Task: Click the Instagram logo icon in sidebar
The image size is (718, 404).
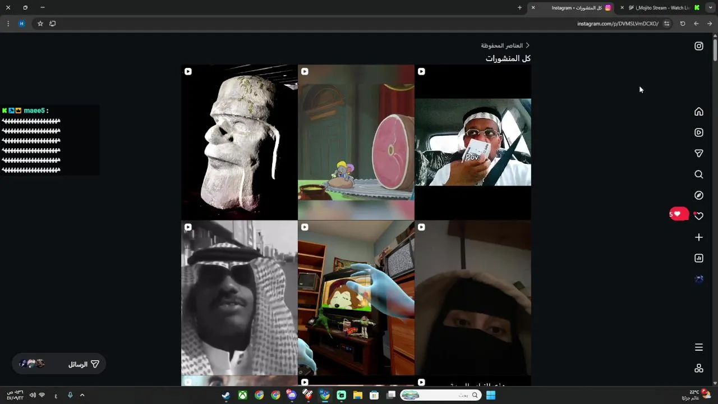Action: (699, 46)
